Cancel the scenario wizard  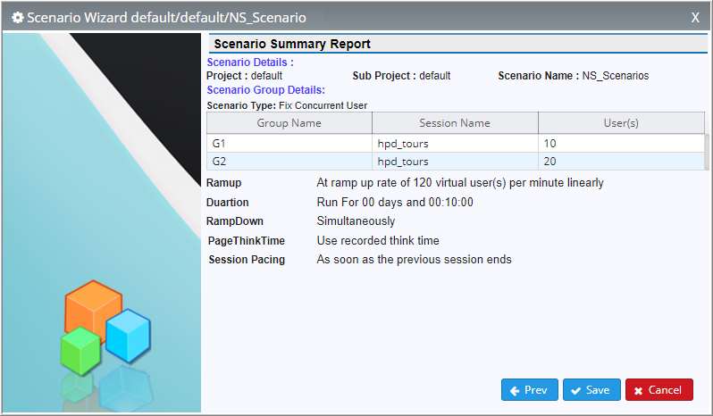pos(658,389)
